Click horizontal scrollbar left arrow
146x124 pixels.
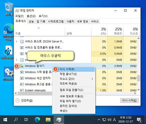pos(16,93)
